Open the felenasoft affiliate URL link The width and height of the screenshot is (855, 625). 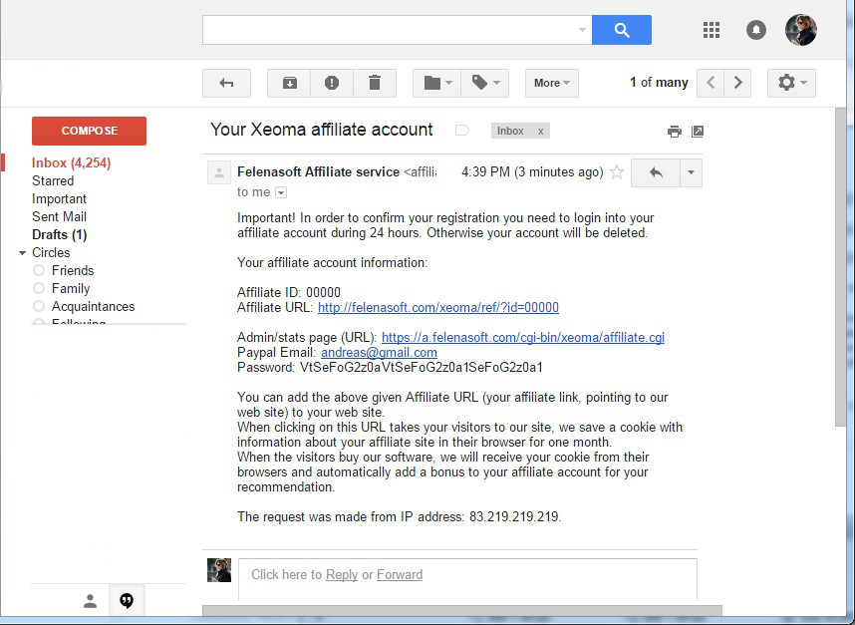[x=437, y=308]
